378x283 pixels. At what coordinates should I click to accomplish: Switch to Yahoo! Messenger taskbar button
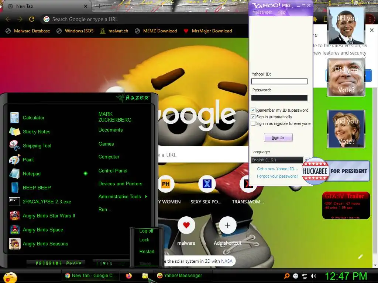[183, 276]
